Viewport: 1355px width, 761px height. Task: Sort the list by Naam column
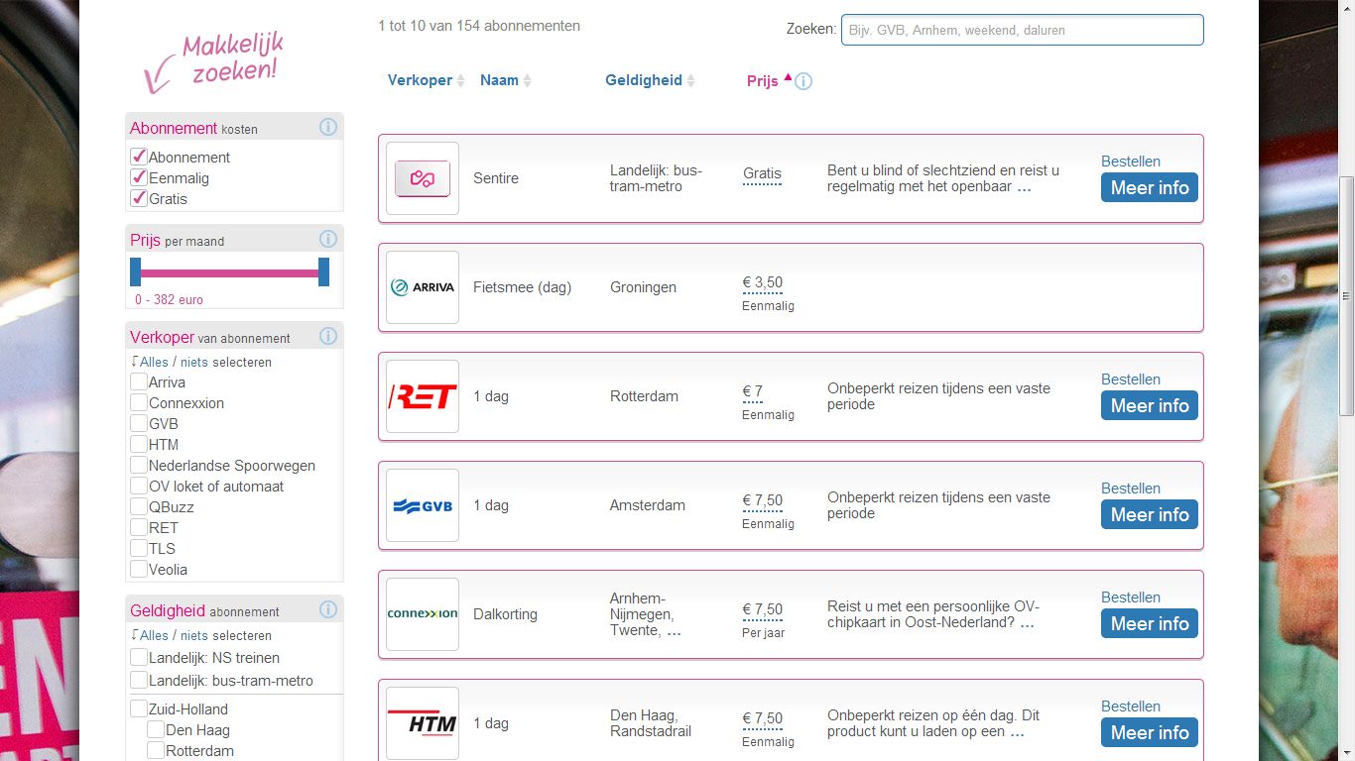pos(499,80)
